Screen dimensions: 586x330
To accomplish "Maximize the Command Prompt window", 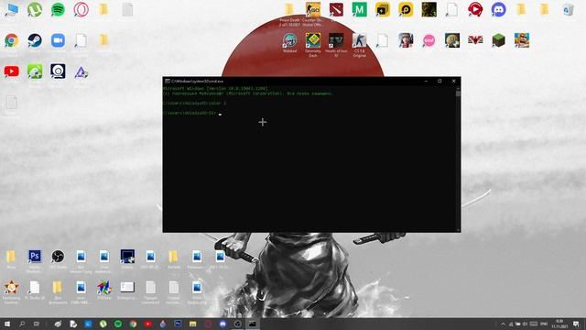I will (x=439, y=81).
